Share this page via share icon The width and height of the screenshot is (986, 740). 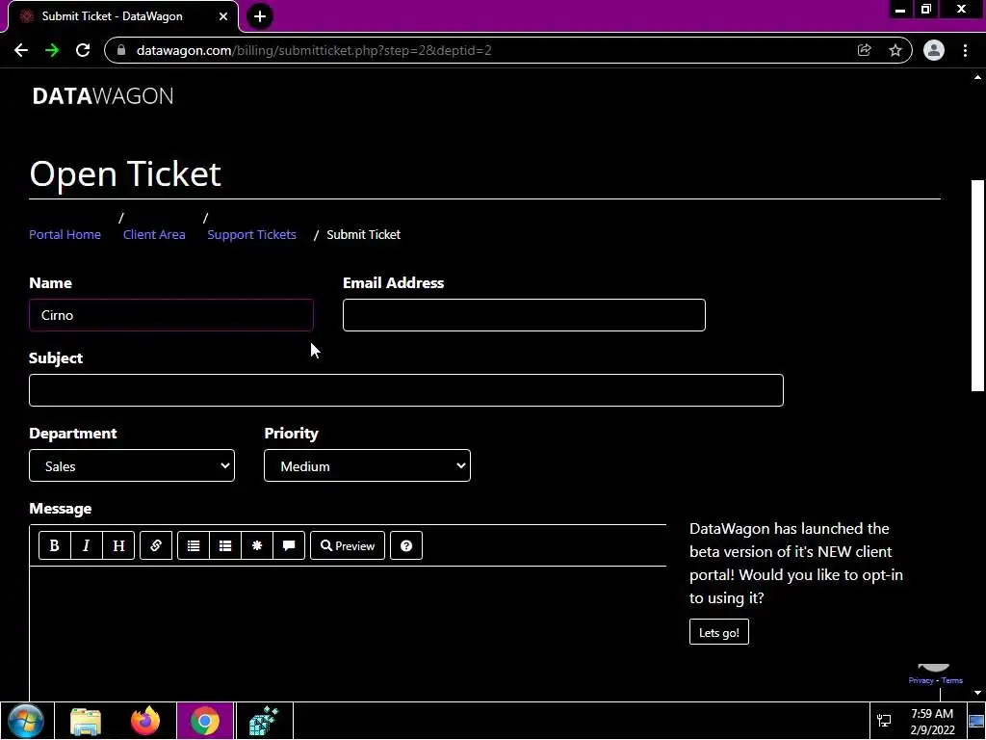coord(865,50)
